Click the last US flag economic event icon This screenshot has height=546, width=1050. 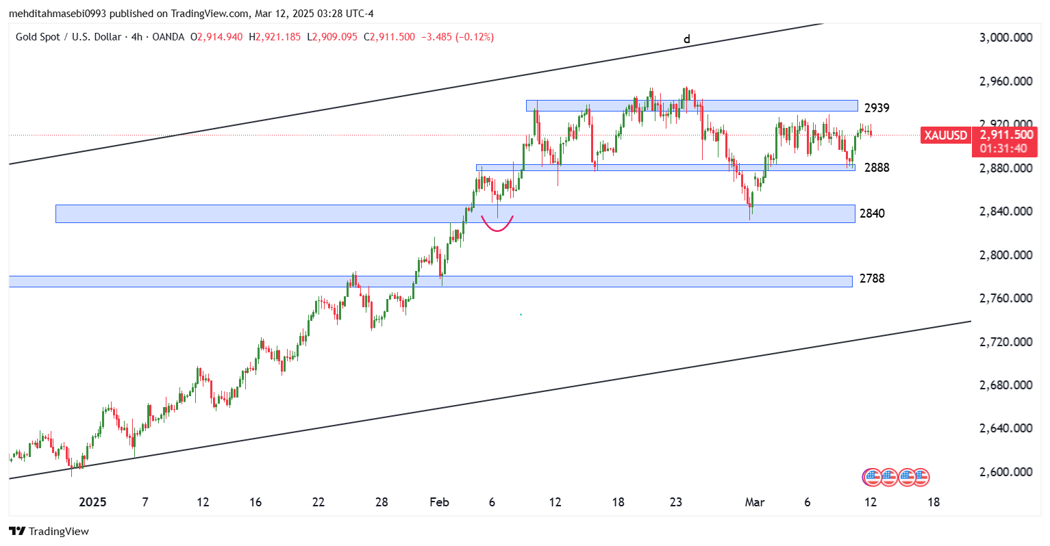921,477
